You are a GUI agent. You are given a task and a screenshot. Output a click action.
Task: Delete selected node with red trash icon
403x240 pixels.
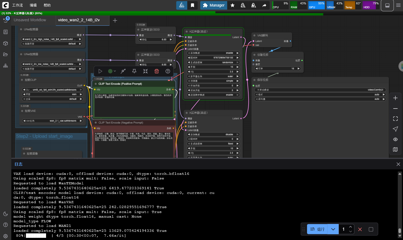pos(157,71)
